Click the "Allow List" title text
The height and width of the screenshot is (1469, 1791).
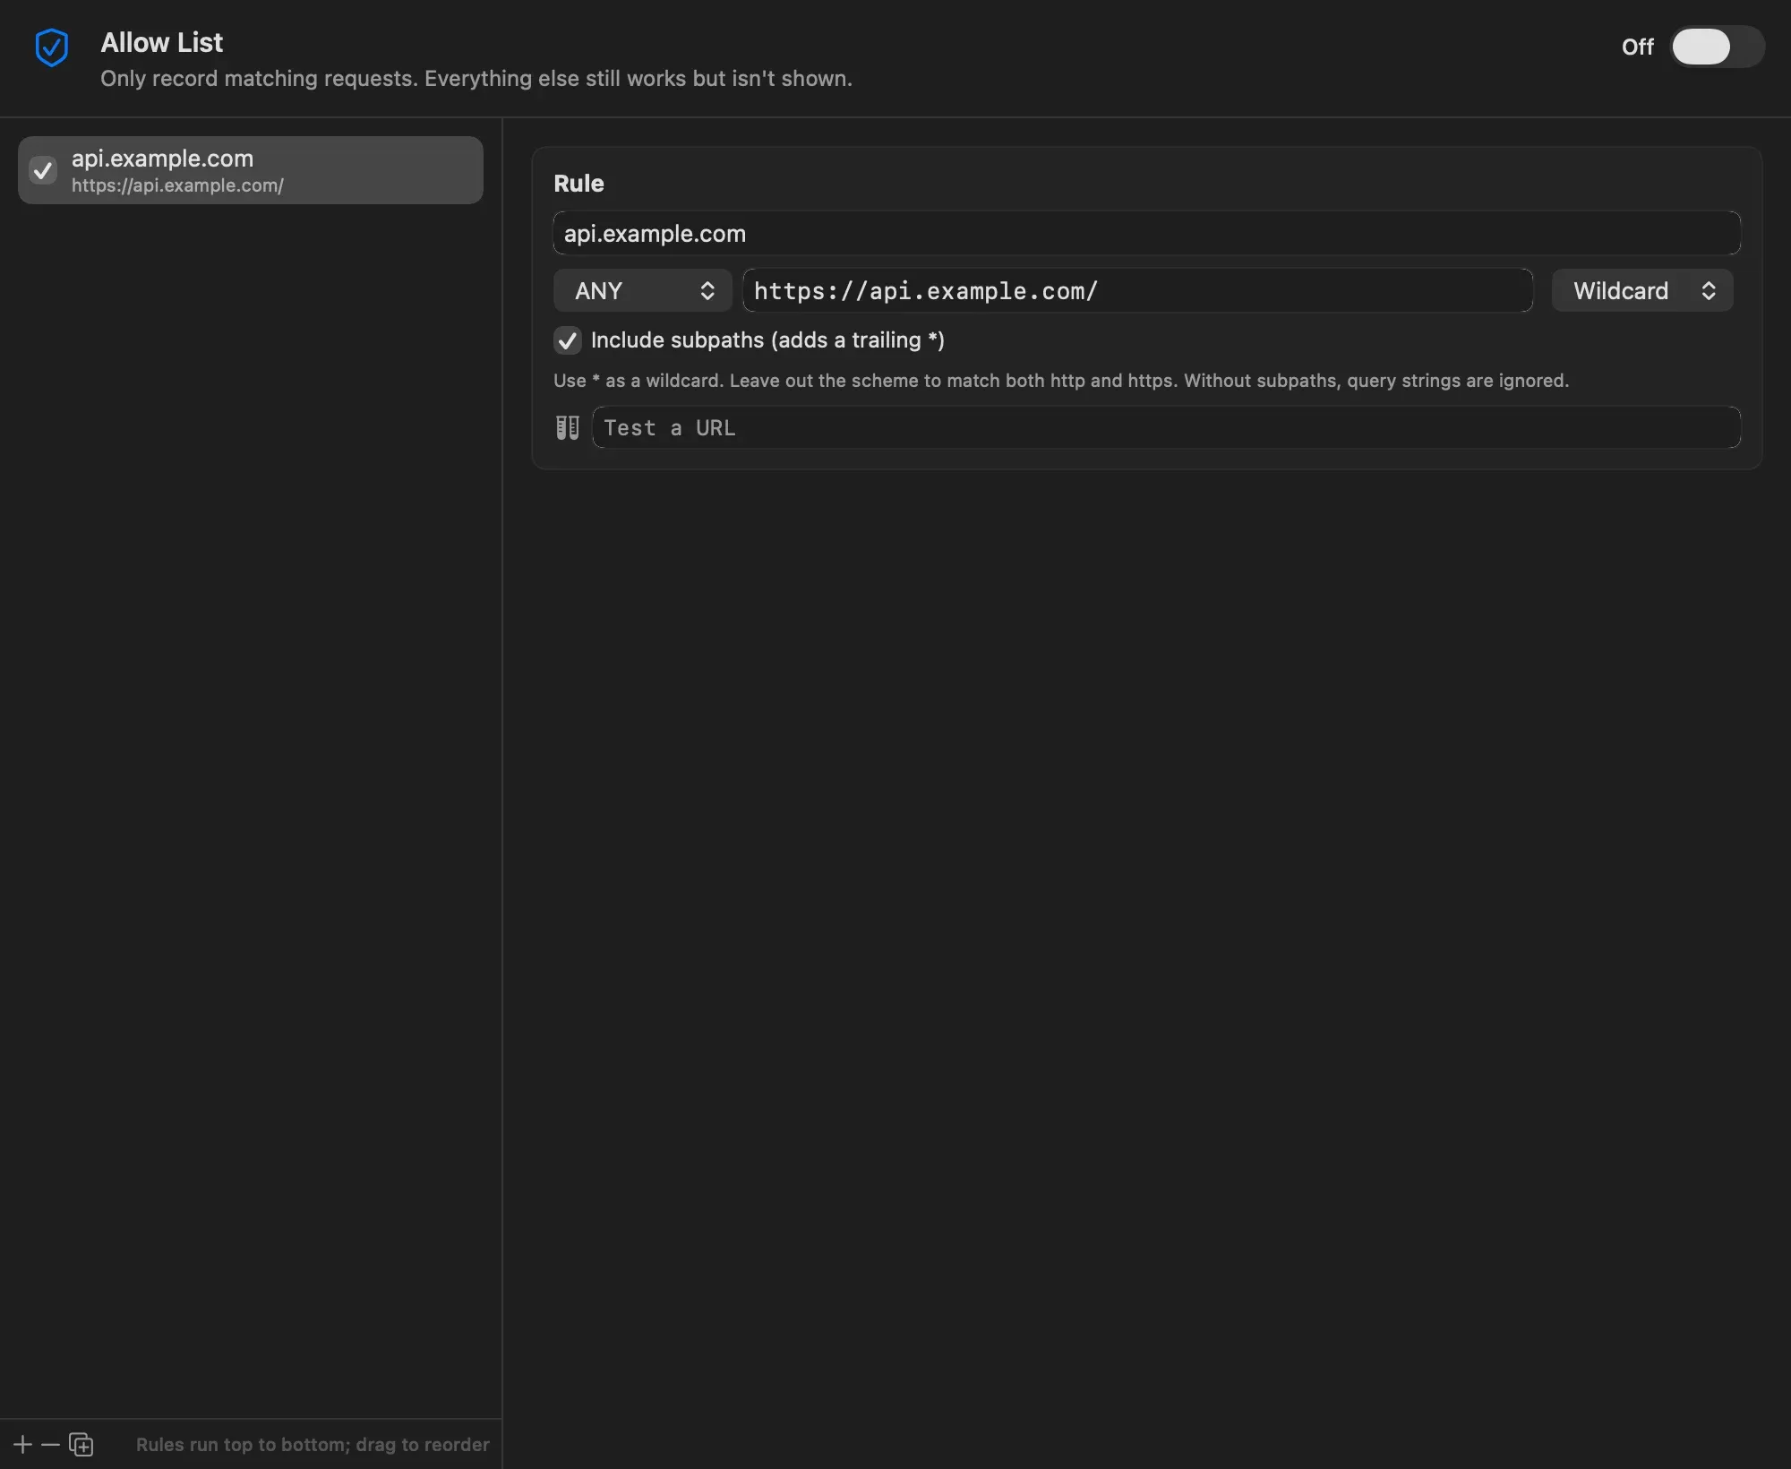[x=161, y=42]
